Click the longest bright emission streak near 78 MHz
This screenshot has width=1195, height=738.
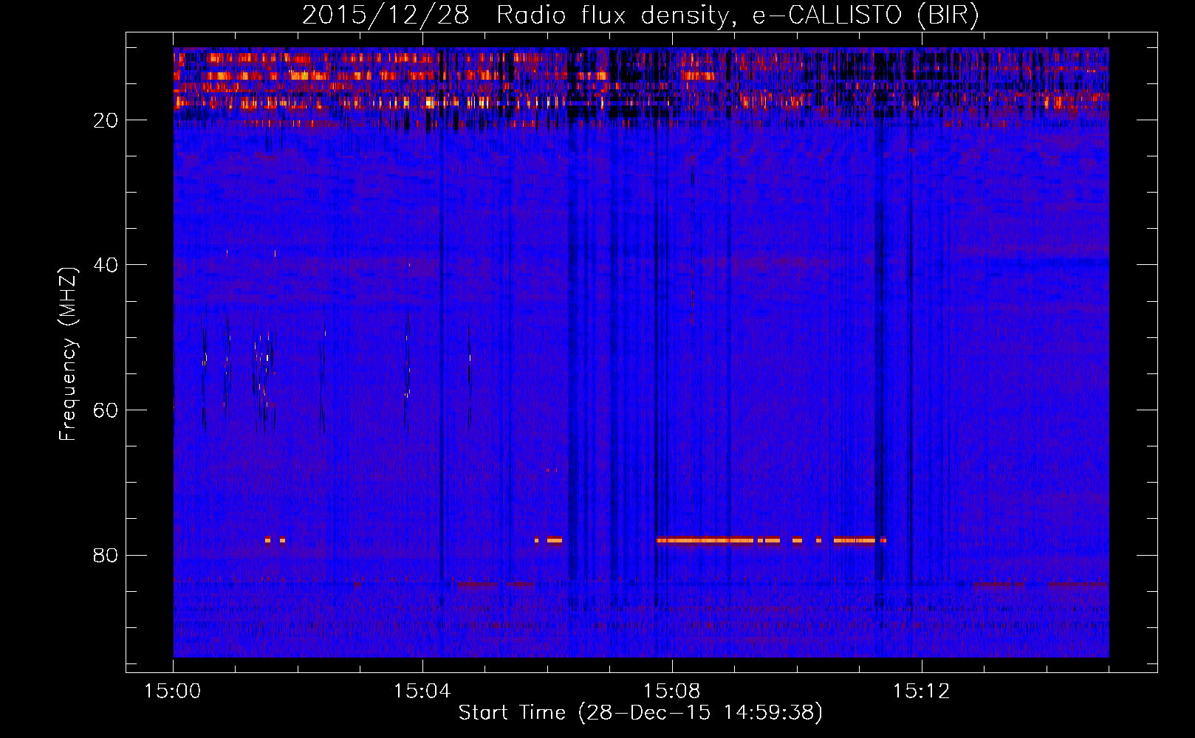click(x=705, y=540)
